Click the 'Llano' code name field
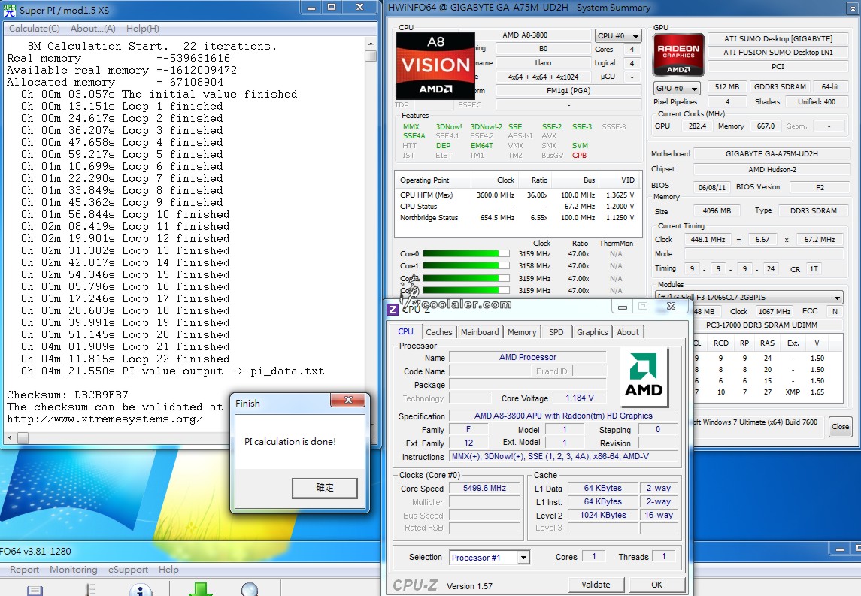861x596 pixels. (543, 63)
